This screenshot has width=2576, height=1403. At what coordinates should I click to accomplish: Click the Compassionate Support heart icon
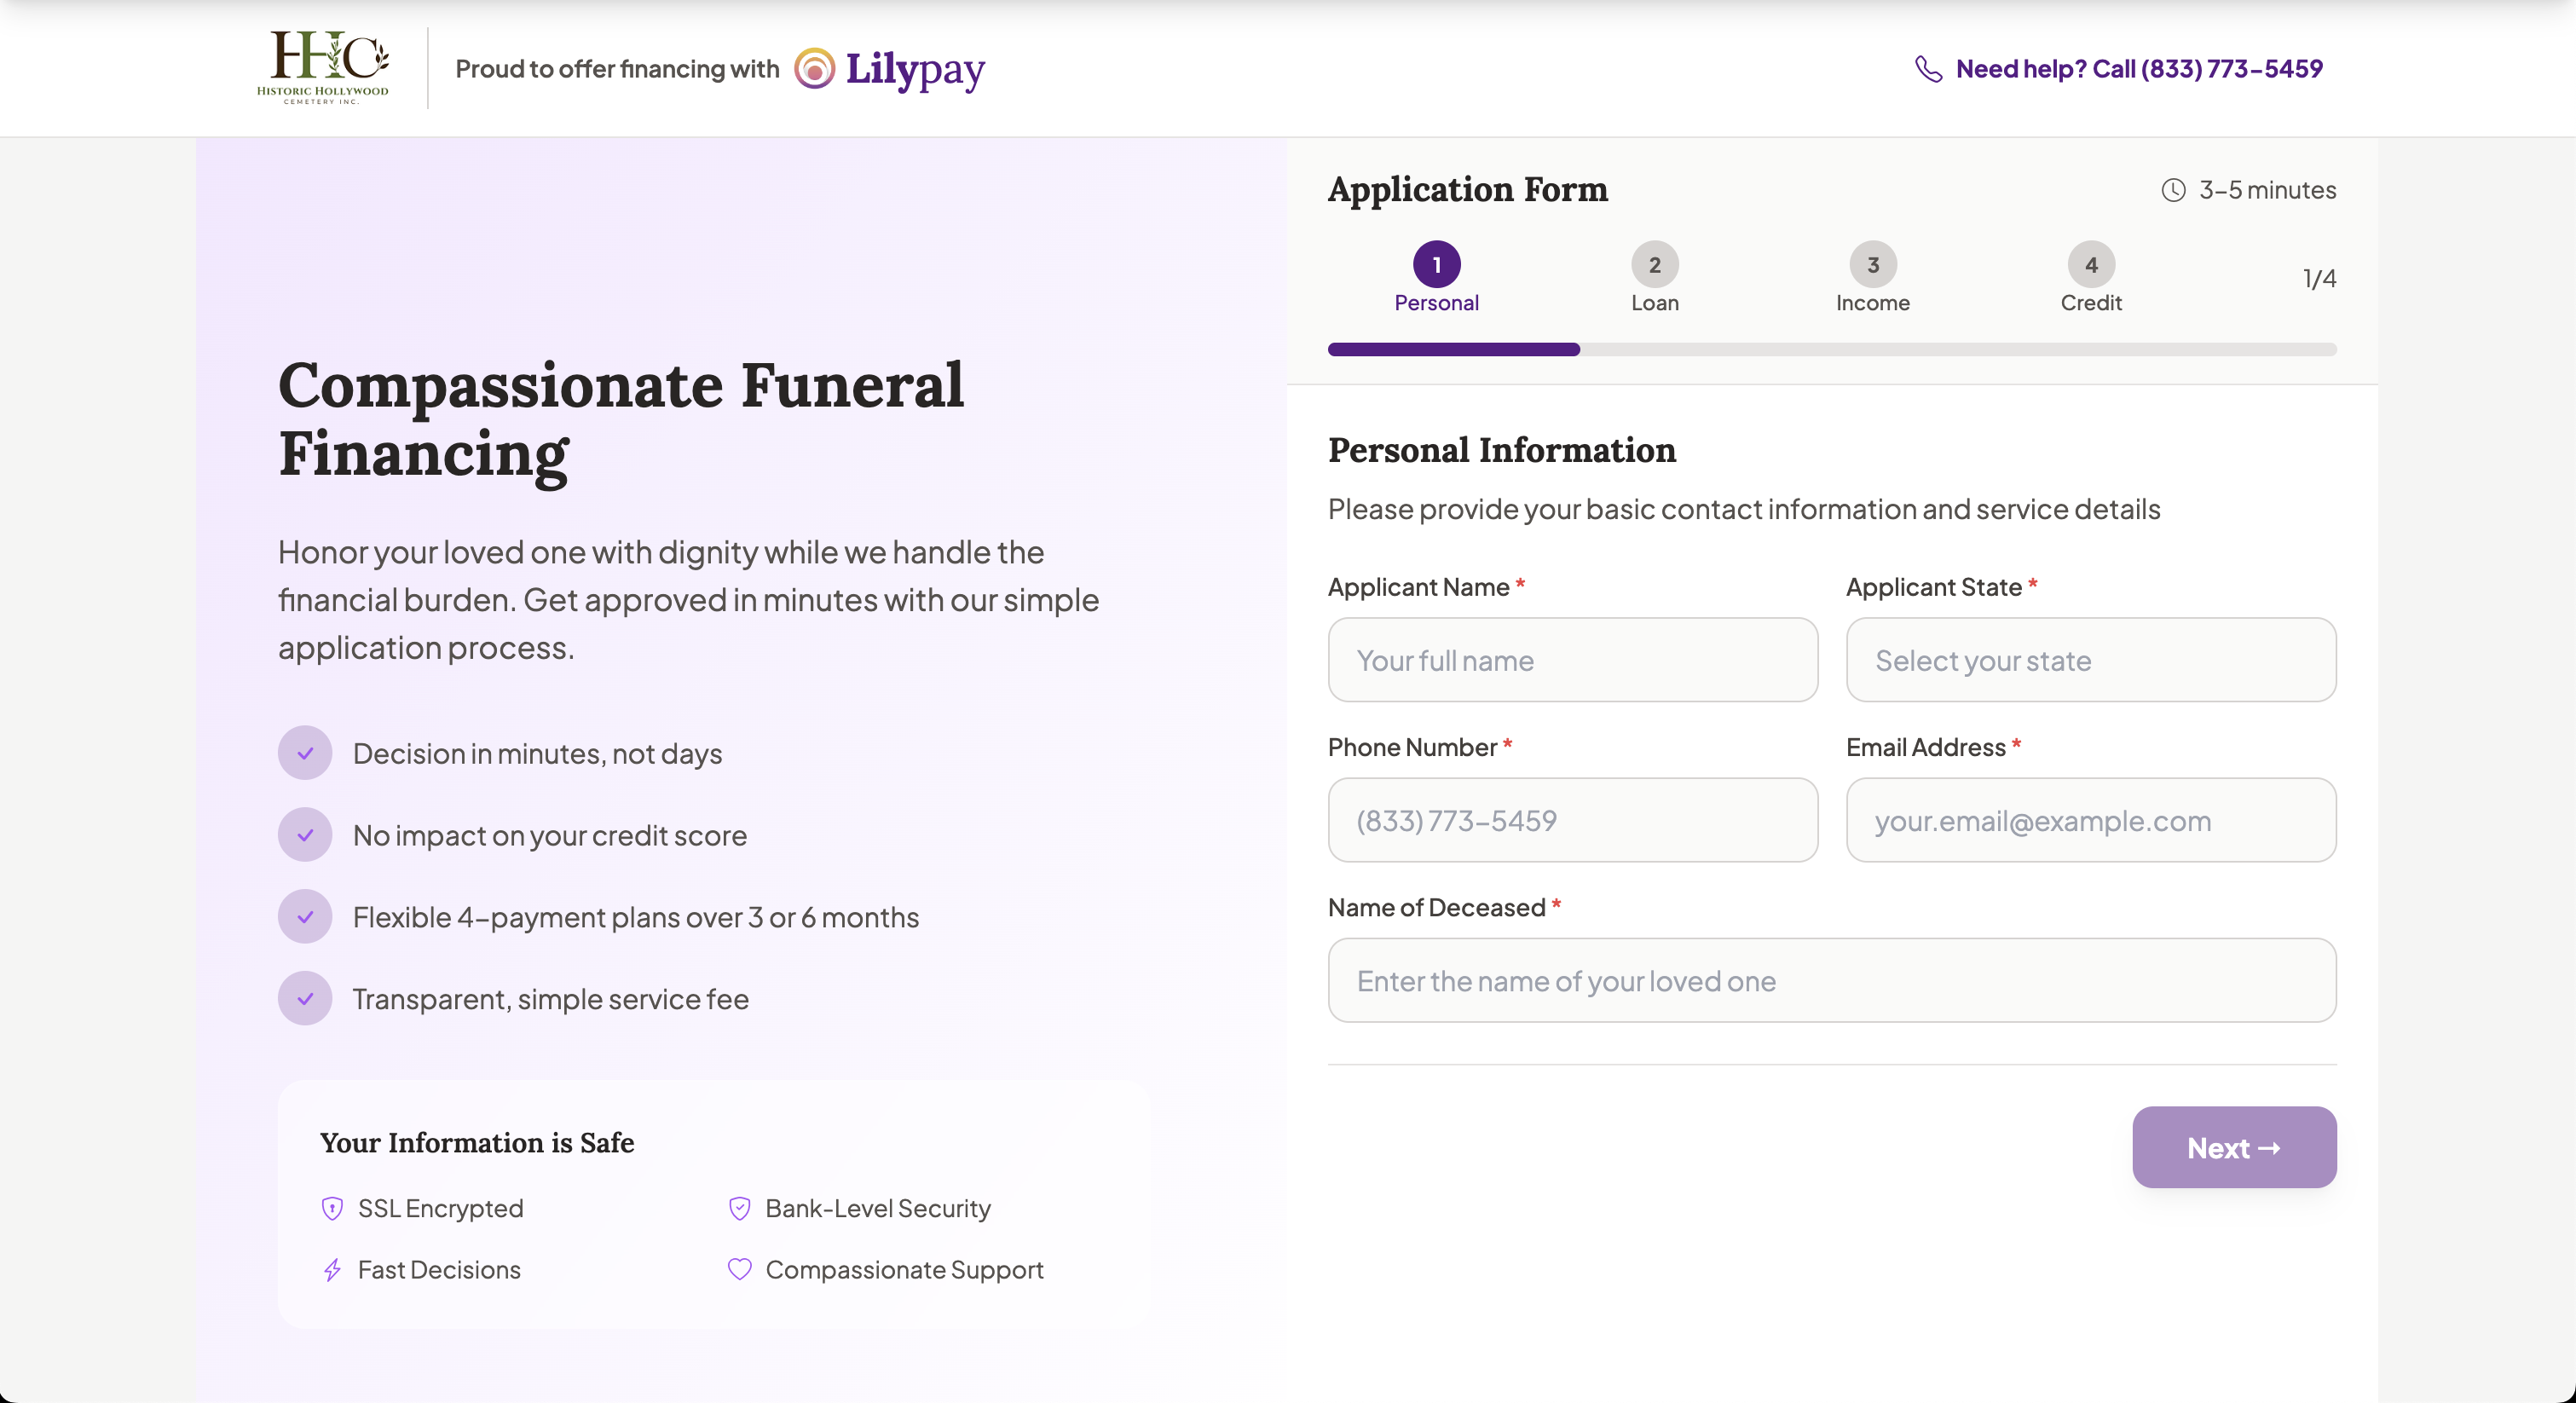tap(739, 1269)
